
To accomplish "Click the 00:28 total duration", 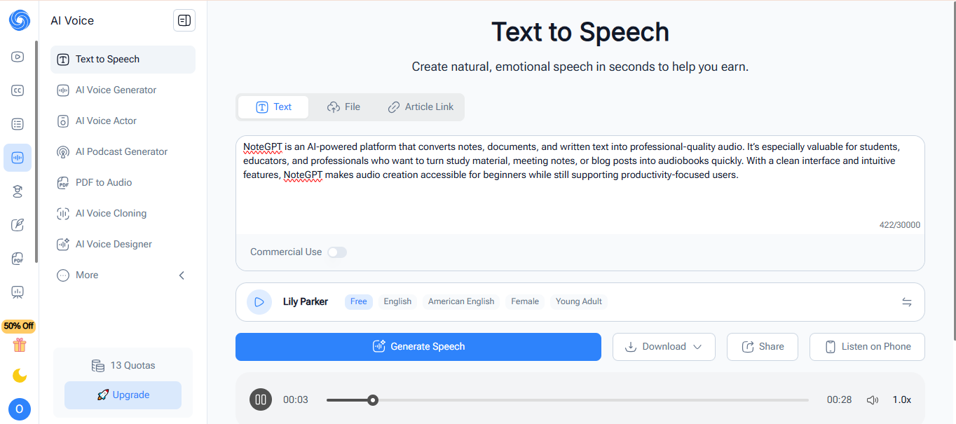I will click(839, 400).
